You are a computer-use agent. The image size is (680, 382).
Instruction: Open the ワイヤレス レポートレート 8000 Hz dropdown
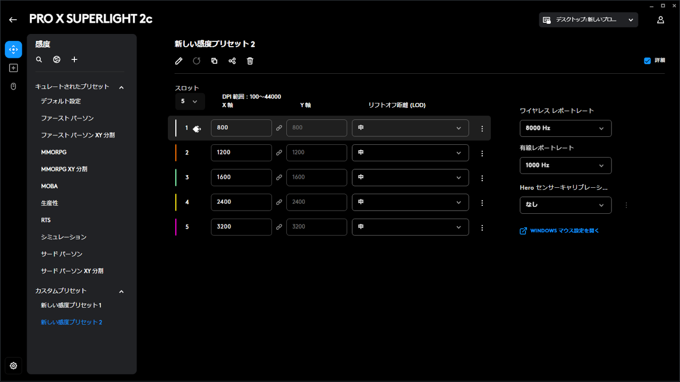click(565, 128)
